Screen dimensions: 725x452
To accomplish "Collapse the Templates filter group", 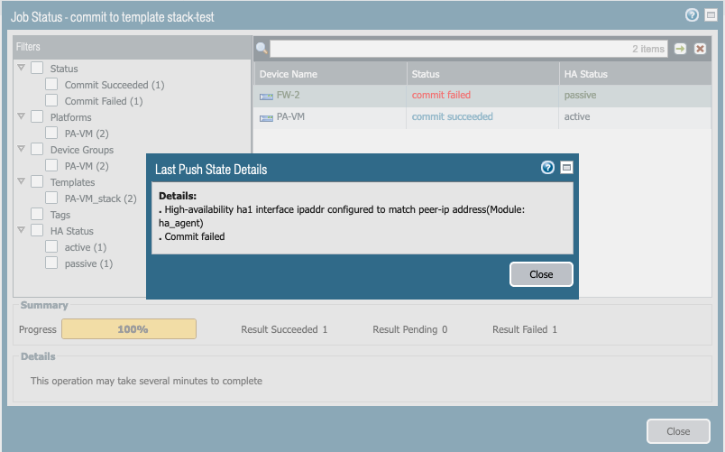I will click(x=21, y=181).
